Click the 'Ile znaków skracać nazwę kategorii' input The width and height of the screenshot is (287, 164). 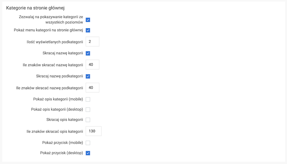pyautogui.click(x=92, y=64)
